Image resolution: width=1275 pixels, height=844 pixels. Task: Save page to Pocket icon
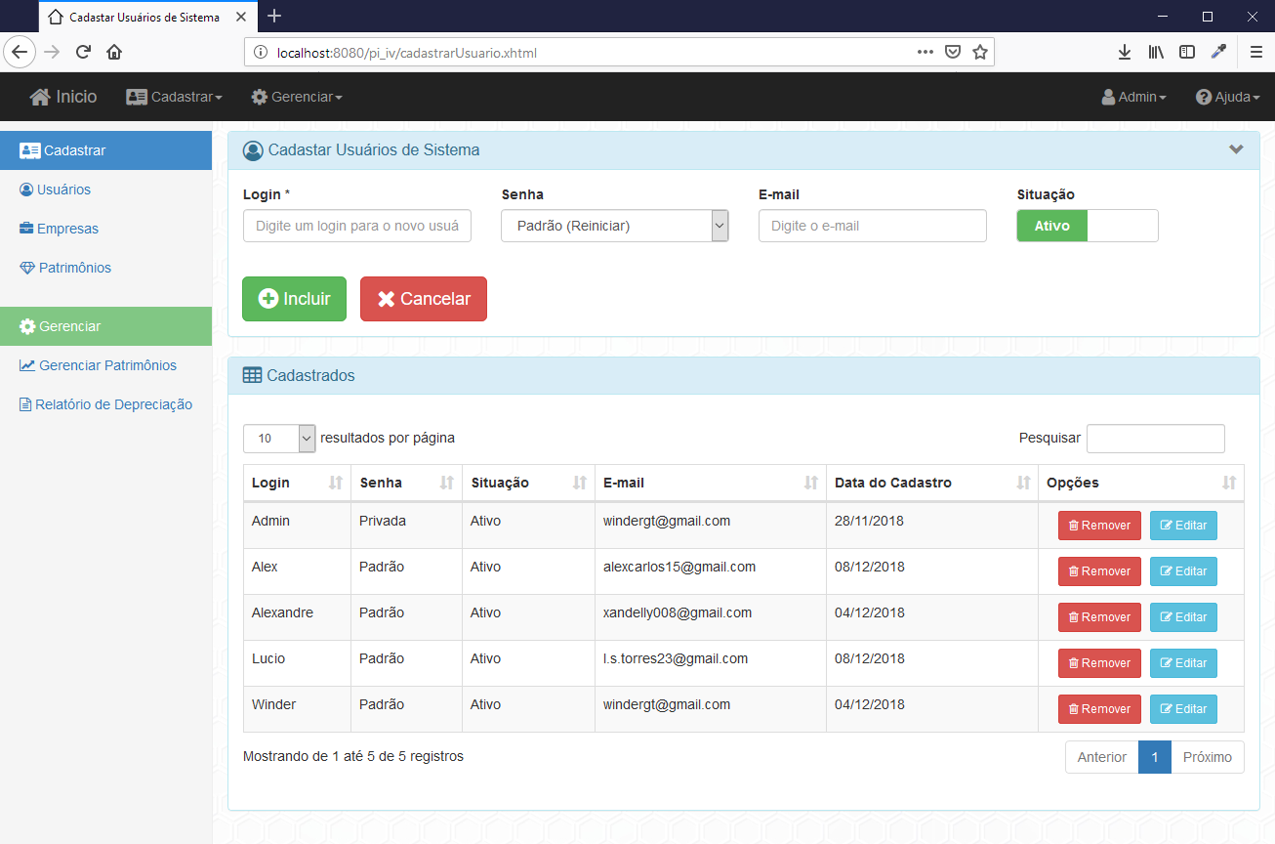[953, 52]
